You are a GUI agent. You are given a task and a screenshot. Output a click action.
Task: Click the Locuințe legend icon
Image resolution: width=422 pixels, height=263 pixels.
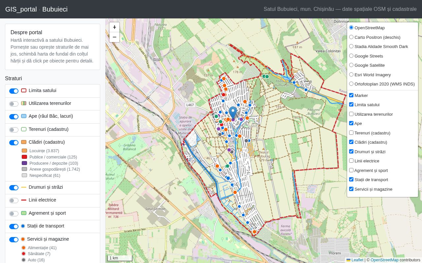pyautogui.click(x=24, y=151)
